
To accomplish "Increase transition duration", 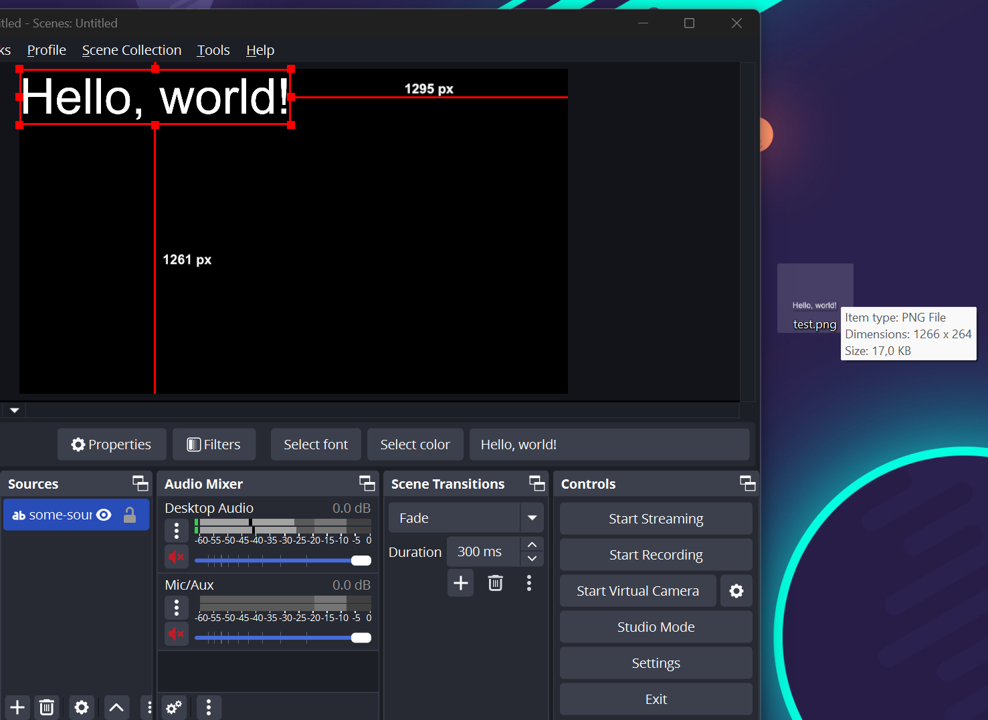I will click(532, 545).
